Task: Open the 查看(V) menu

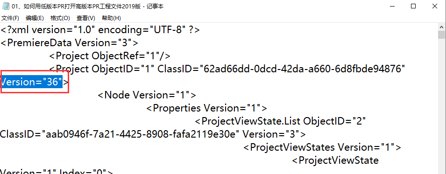Action: point(85,18)
